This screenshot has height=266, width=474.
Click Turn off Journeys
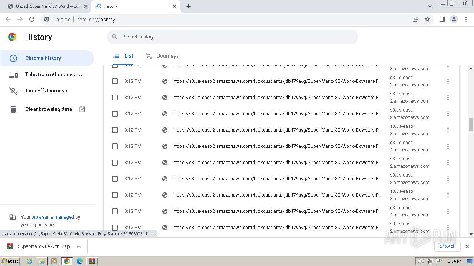coord(47,91)
